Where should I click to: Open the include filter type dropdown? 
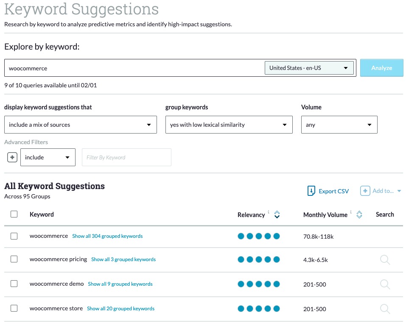point(48,157)
